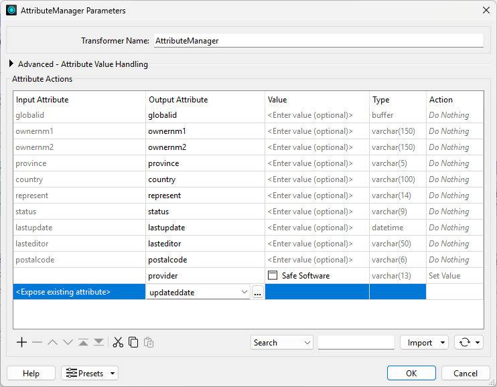Select globalid output attribute cell
497x387 pixels.
click(x=205, y=115)
